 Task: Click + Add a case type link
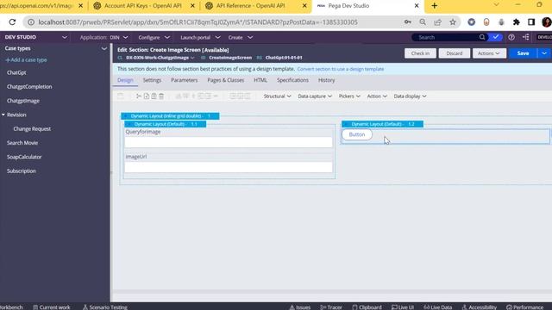pos(27,59)
